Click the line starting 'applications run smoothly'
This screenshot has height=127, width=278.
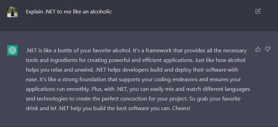point(138,89)
